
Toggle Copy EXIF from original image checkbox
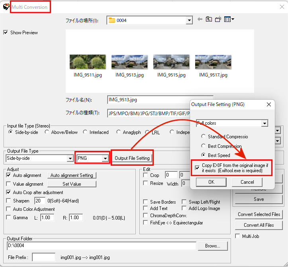[x=197, y=168]
